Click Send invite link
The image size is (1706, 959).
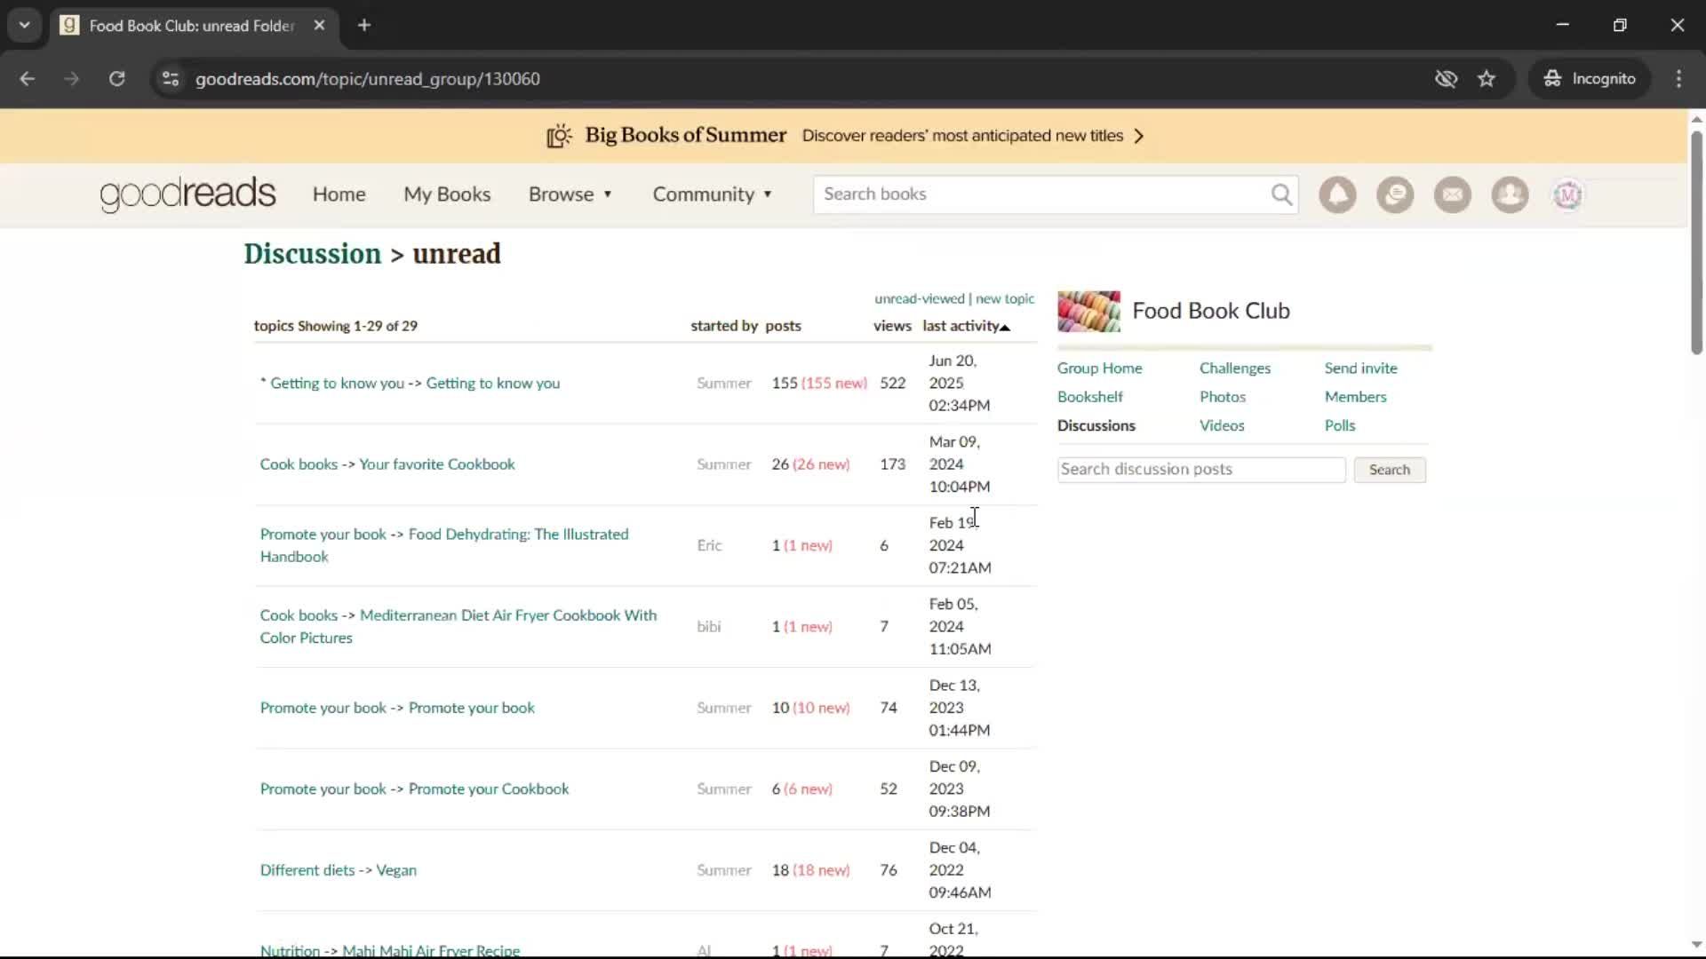click(x=1360, y=368)
